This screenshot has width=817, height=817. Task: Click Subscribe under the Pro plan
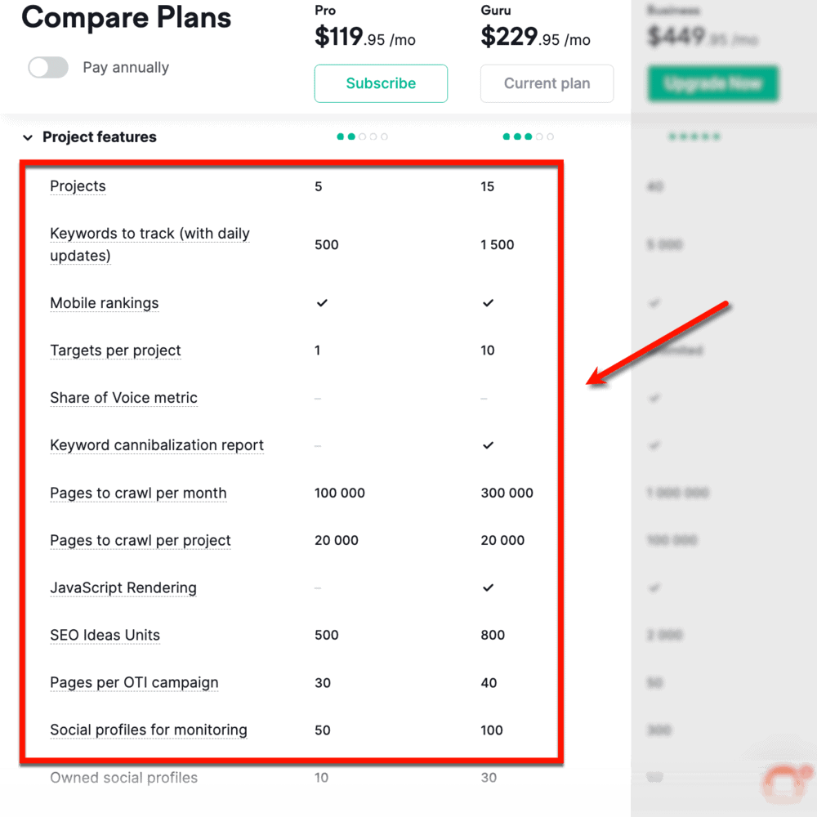point(381,83)
